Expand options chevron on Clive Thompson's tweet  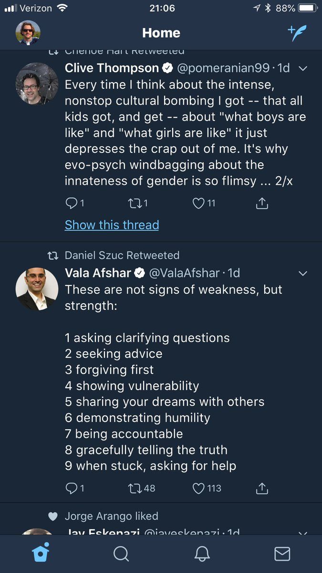click(x=302, y=68)
